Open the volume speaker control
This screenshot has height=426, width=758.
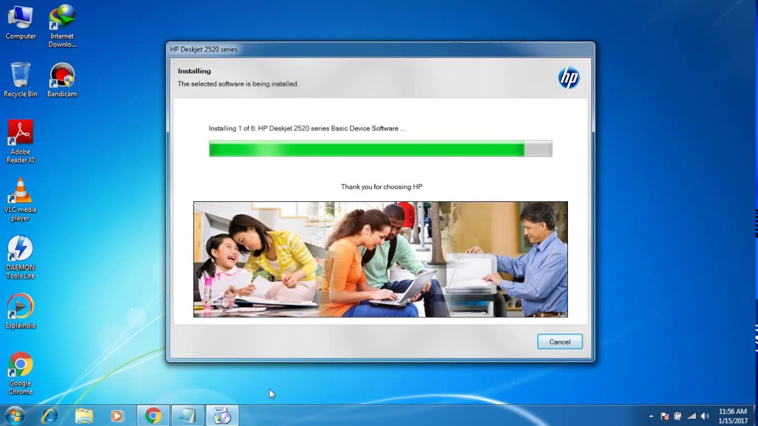pyautogui.click(x=705, y=417)
